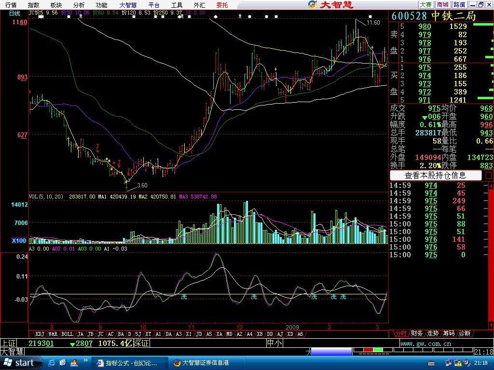Switch to the JA indicator tab
494x370 pixels.
(81, 334)
